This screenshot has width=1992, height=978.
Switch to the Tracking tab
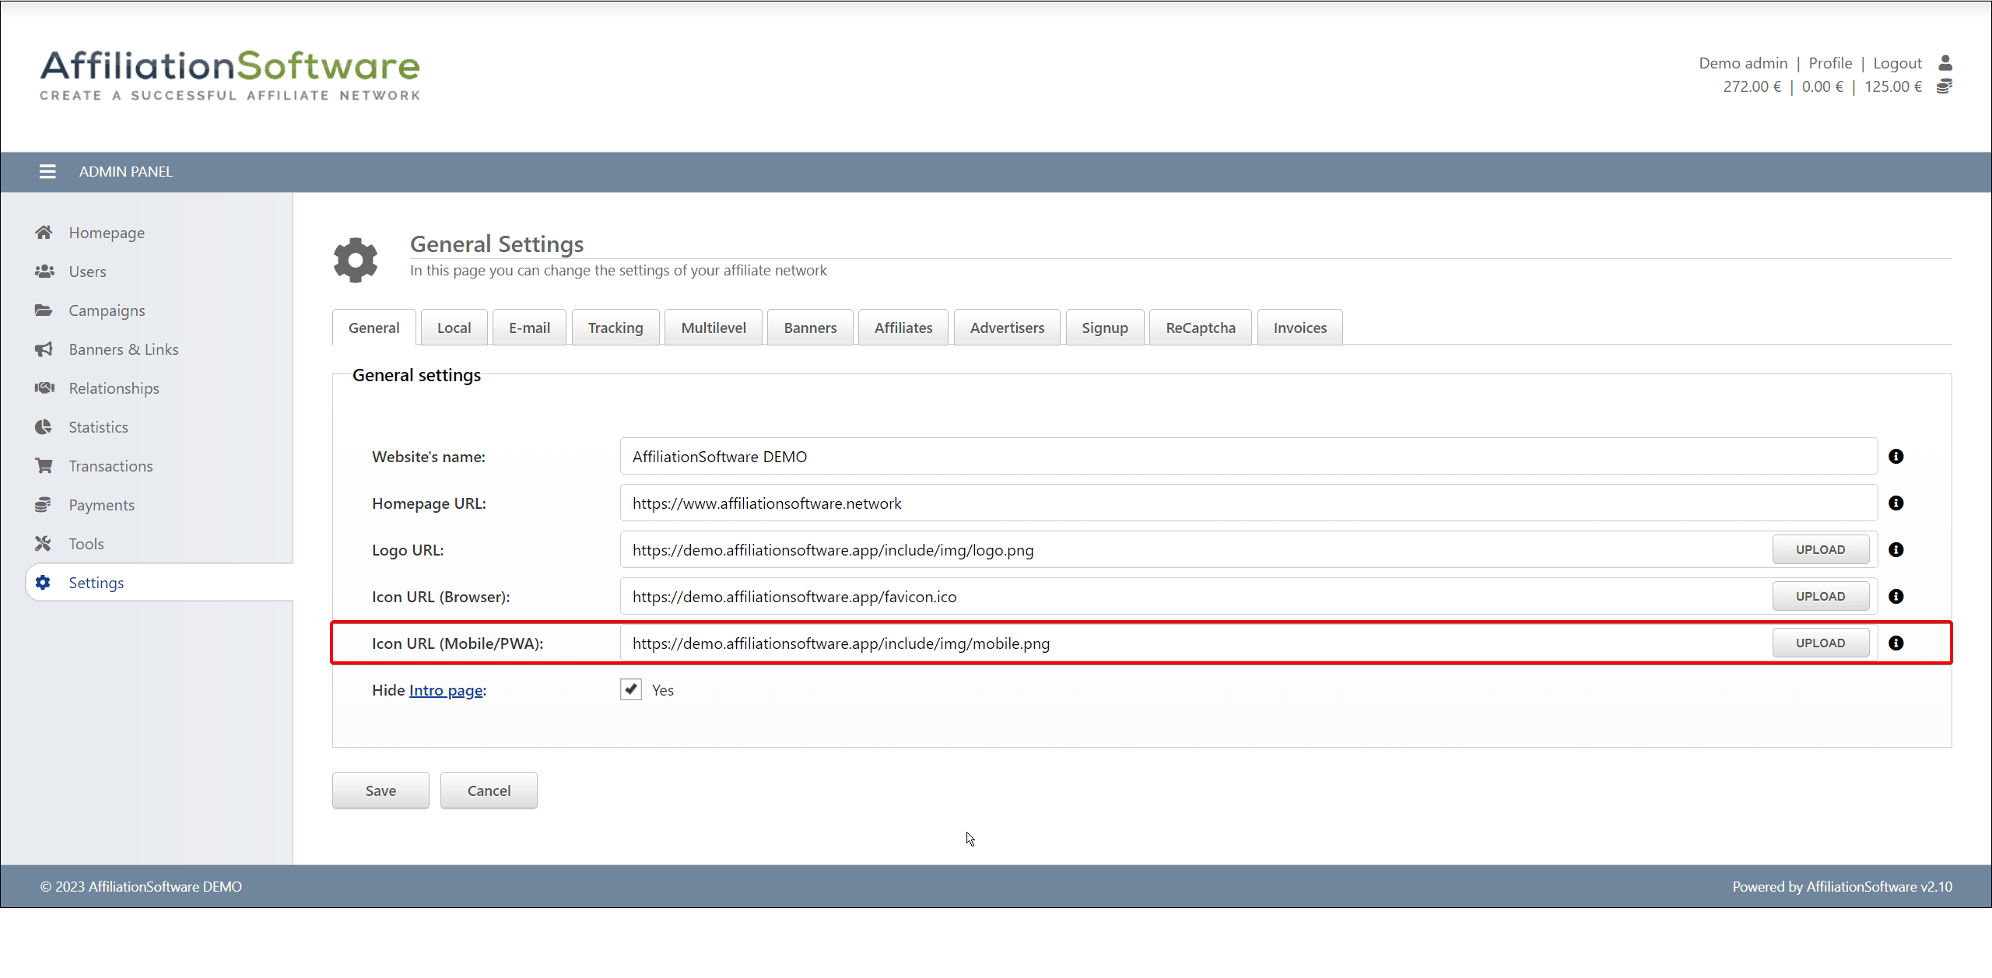point(615,328)
